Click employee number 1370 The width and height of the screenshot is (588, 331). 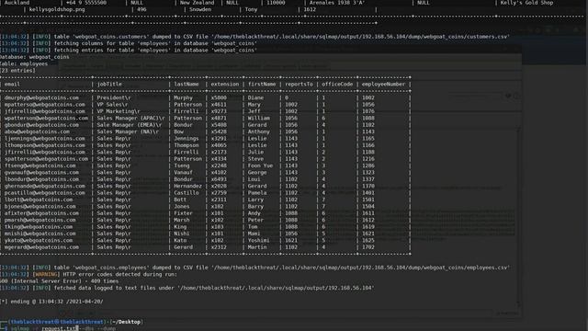[x=368, y=186]
